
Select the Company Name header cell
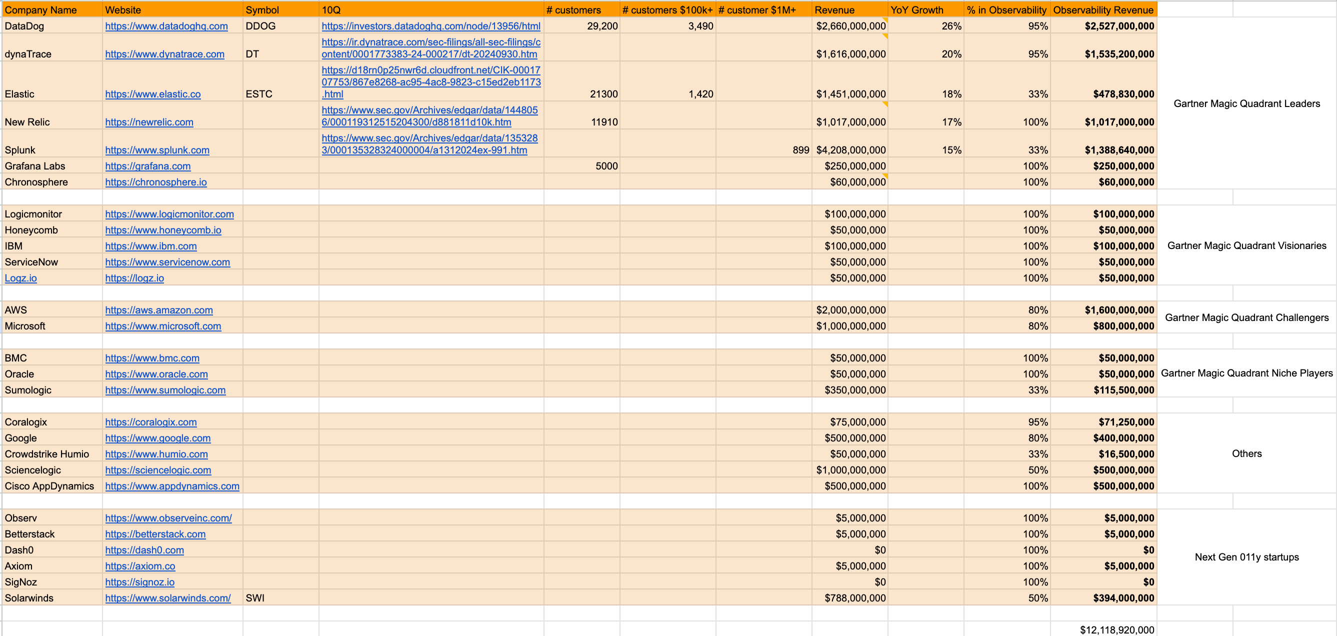52,9
